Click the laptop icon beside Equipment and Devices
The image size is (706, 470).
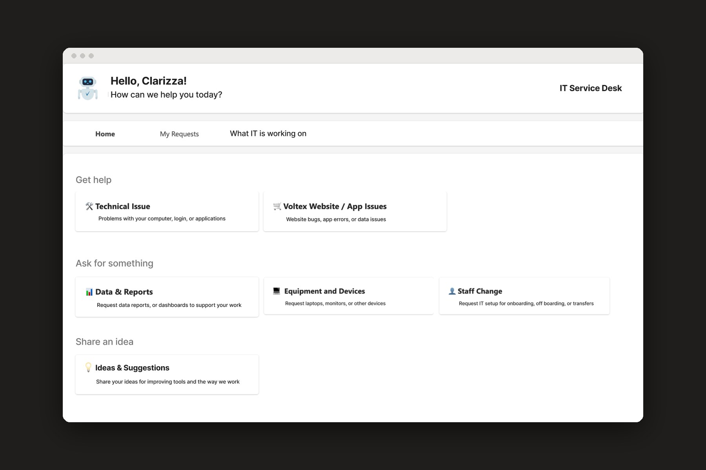tap(277, 291)
